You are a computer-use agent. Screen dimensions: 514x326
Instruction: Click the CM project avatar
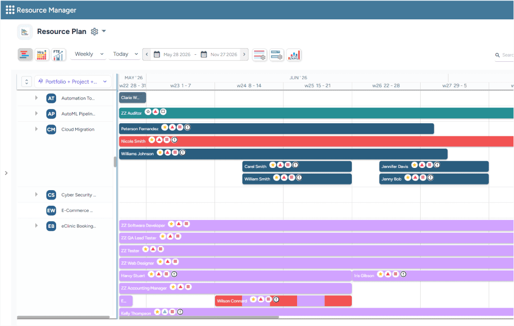(x=51, y=129)
